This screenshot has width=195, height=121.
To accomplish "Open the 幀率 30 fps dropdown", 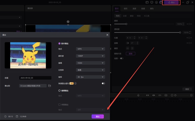I will coord(91,77).
